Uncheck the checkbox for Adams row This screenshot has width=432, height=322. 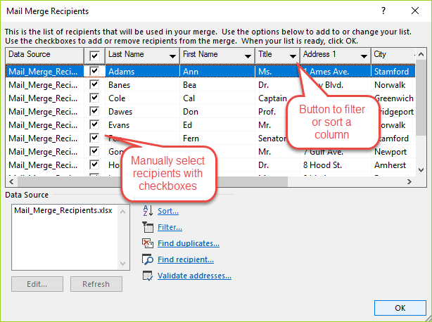point(94,71)
